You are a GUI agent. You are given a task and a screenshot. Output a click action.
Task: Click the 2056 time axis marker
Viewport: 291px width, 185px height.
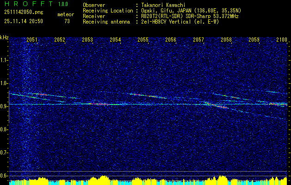pyautogui.click(x=171, y=40)
